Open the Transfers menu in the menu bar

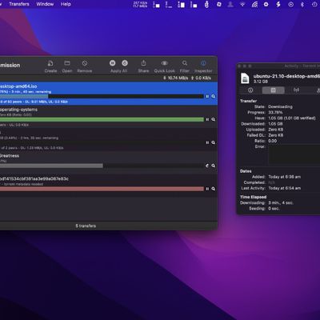point(19,4)
